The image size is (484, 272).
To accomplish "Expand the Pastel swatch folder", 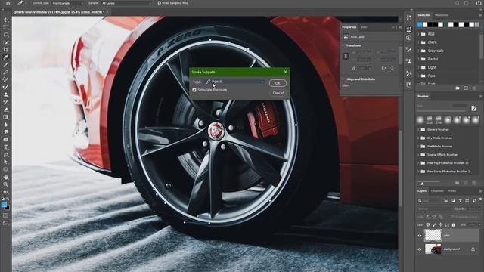I will pos(419,59).
